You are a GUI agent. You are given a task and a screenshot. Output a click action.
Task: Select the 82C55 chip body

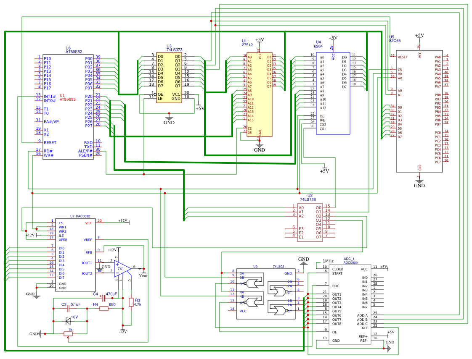click(419, 111)
